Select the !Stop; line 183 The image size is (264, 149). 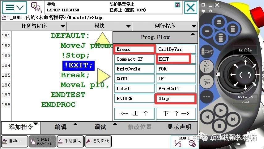point(75,55)
